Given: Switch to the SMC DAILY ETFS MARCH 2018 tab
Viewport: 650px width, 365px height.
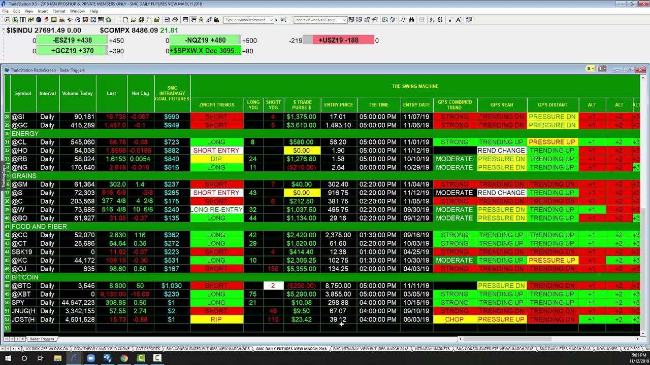Looking at the screenshot, I should [x=565, y=349].
